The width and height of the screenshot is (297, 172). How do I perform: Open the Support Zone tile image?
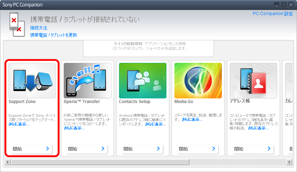click(32, 80)
